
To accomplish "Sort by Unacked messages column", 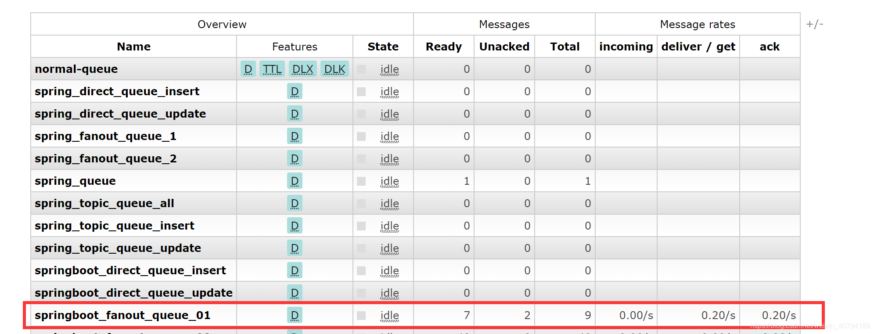I will (x=504, y=47).
